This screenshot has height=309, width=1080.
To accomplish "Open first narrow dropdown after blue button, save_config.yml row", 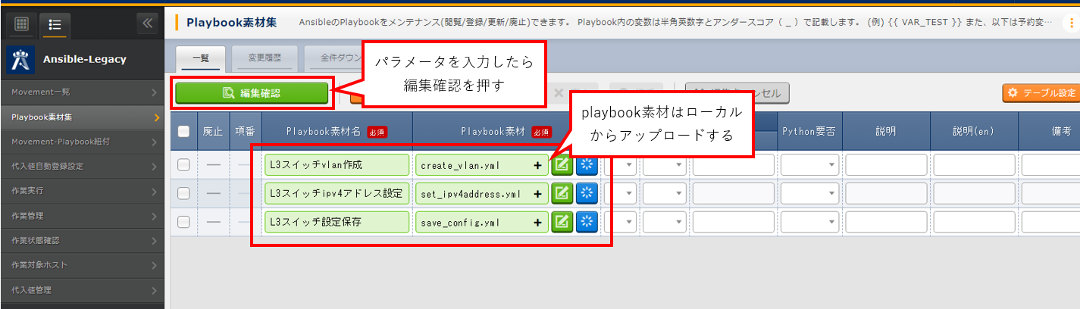I will pyautogui.click(x=621, y=223).
